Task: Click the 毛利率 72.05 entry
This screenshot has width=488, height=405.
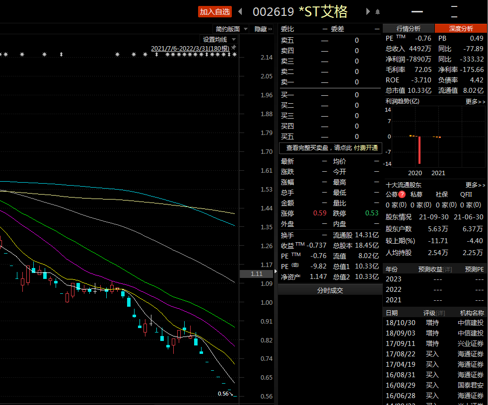Action: tap(409, 69)
